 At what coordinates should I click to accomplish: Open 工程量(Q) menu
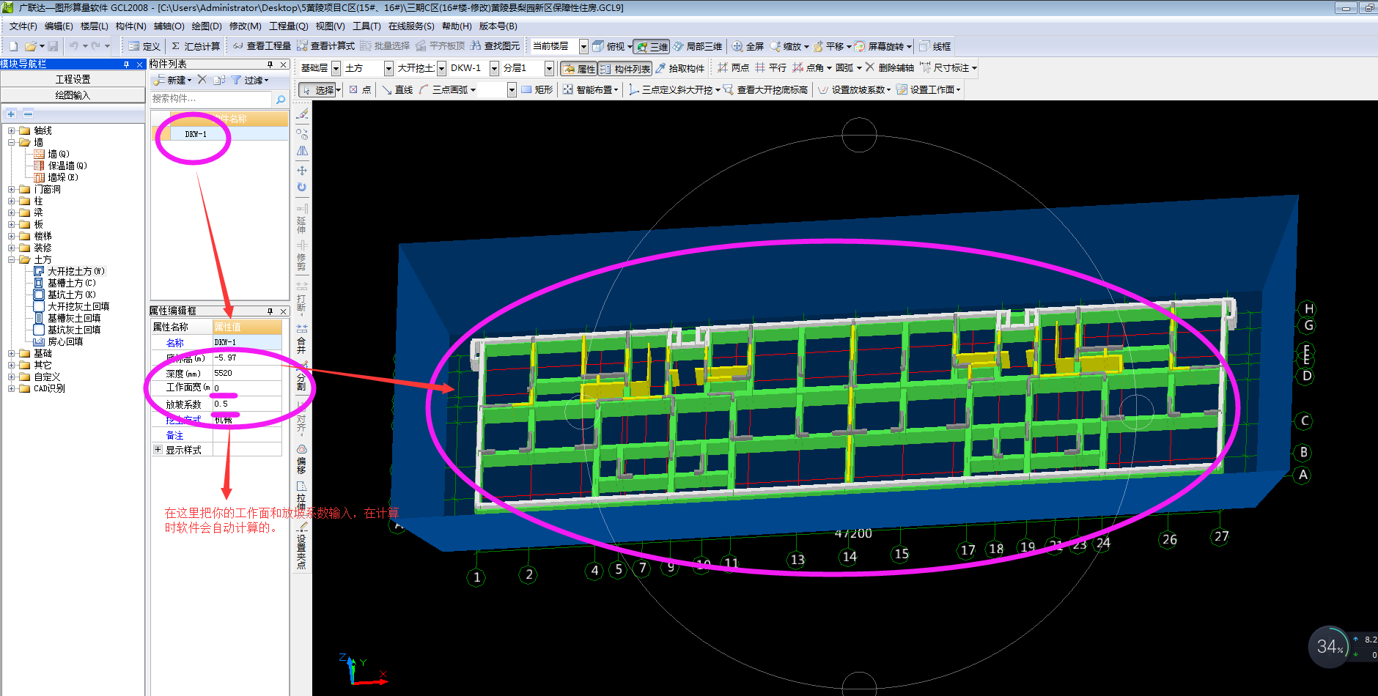click(289, 26)
